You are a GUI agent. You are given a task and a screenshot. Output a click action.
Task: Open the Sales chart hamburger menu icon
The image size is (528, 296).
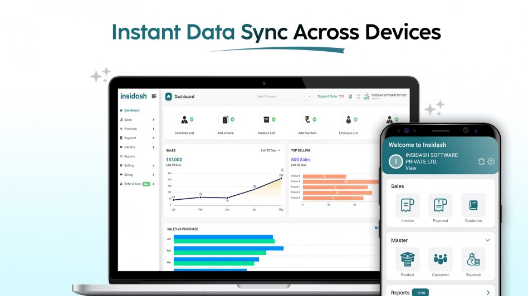coord(282,170)
